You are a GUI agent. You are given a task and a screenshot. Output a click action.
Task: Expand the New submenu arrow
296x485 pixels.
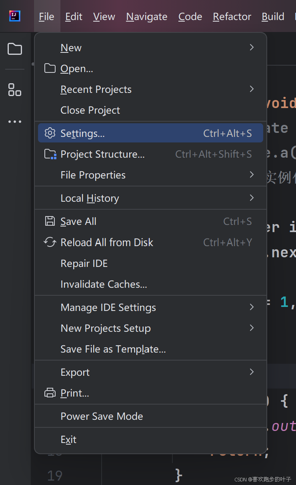point(252,48)
